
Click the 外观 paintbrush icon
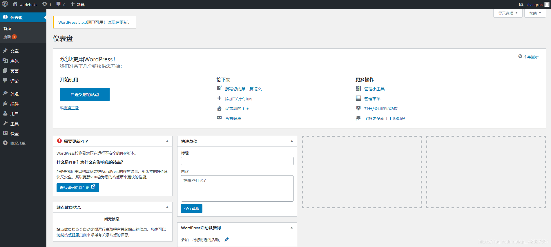[5, 94]
